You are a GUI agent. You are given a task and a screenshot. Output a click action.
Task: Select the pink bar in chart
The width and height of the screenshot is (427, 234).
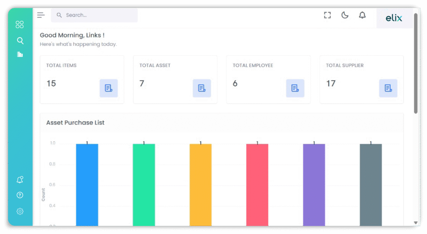(x=257, y=184)
